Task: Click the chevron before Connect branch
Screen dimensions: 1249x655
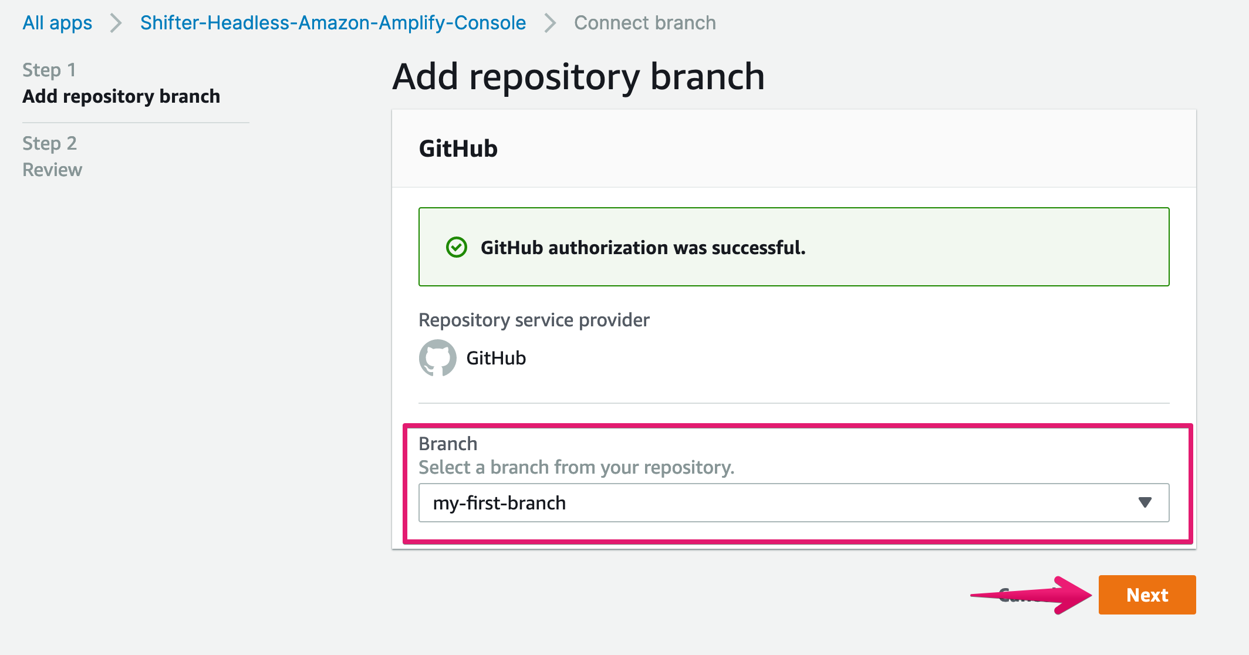Action: 550,23
